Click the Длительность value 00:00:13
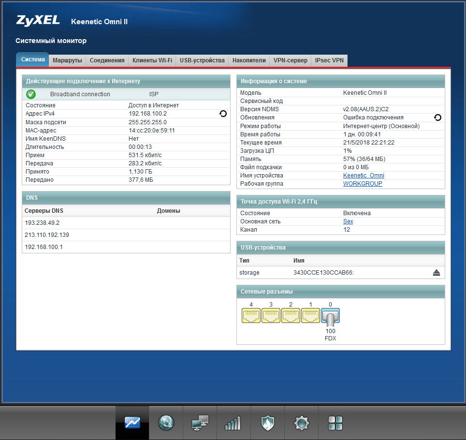Screen dimensions: 466x440 pyautogui.click(x=140, y=147)
